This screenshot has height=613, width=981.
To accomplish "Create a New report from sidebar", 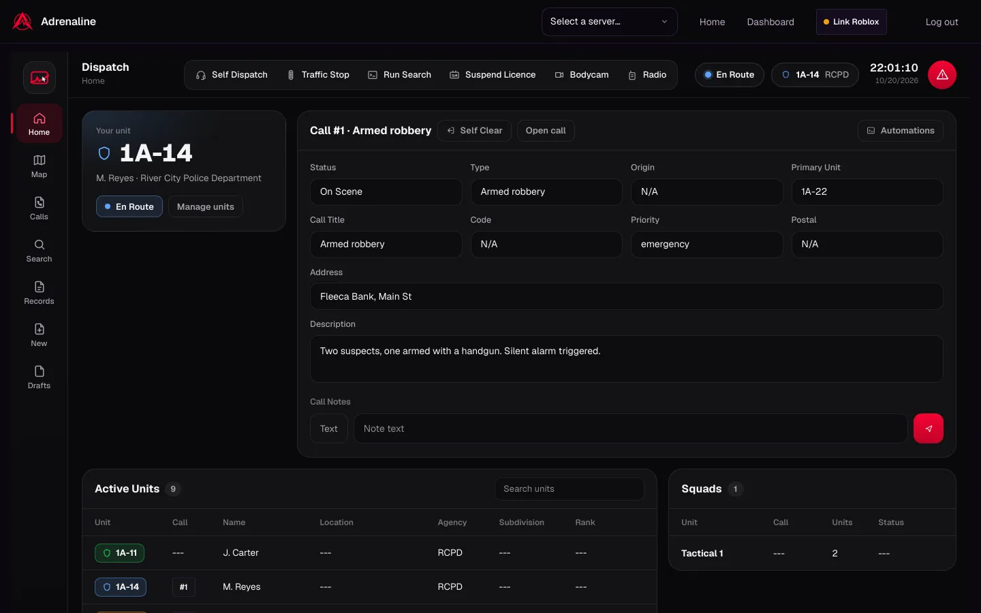I will tap(39, 335).
